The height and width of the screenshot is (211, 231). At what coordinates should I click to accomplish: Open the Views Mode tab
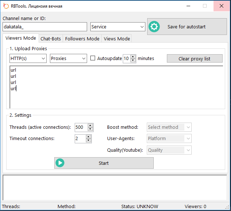116,39
